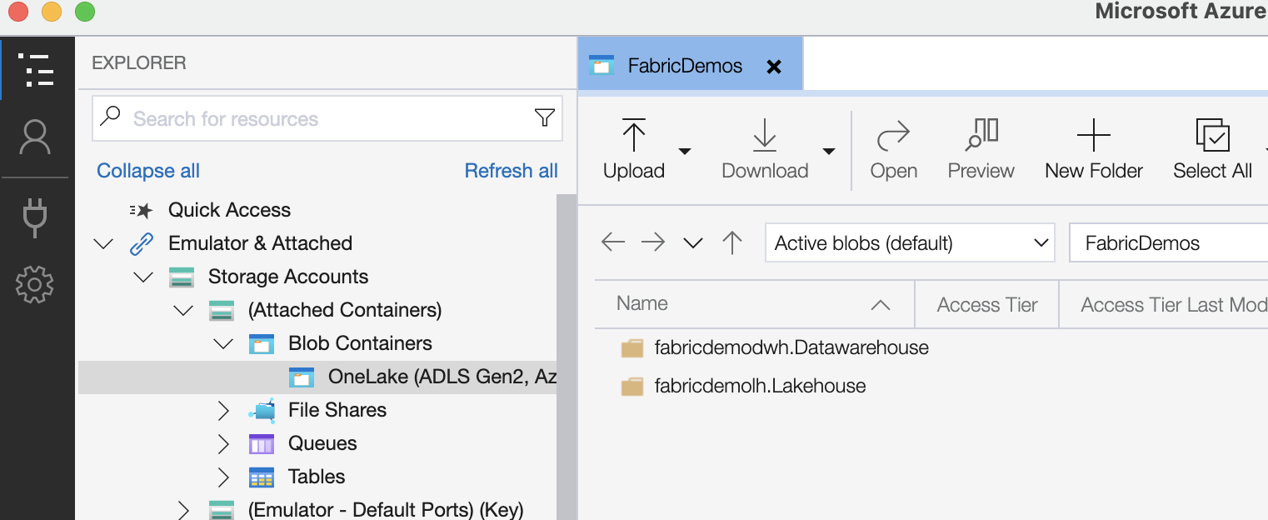Close the FabricDemos tab

pyautogui.click(x=774, y=67)
